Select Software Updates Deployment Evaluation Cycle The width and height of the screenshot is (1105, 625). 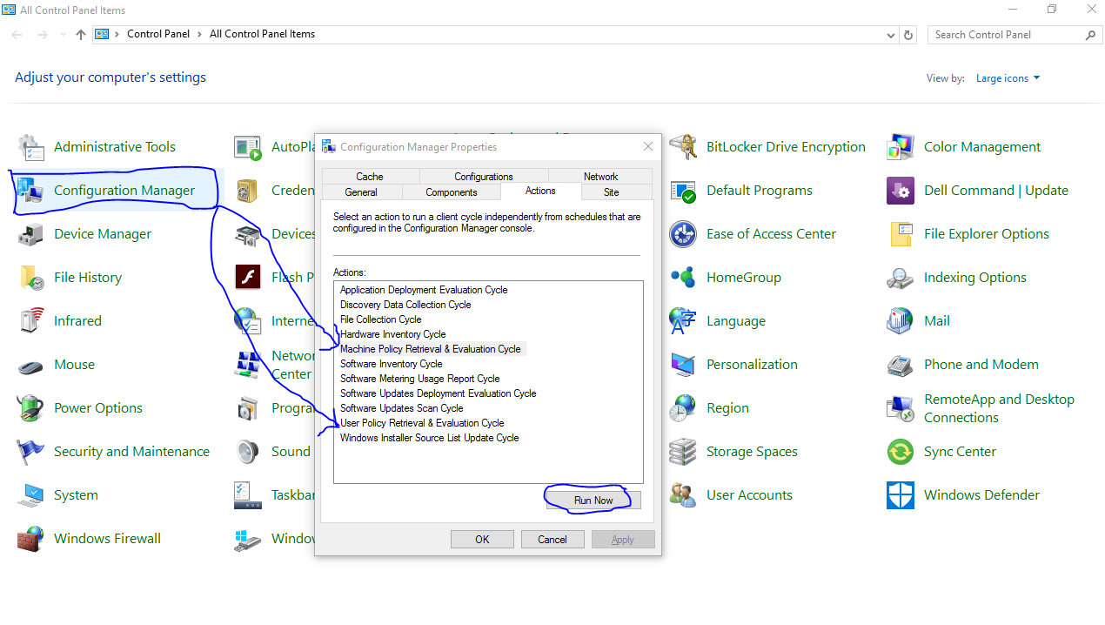(439, 393)
